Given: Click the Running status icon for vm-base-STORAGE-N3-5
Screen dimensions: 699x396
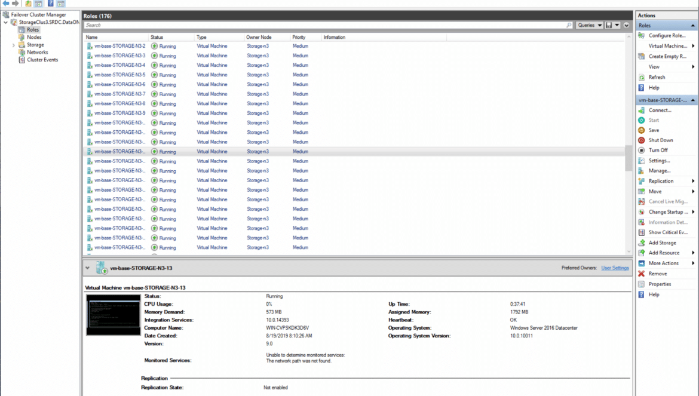Looking at the screenshot, I should tap(154, 75).
